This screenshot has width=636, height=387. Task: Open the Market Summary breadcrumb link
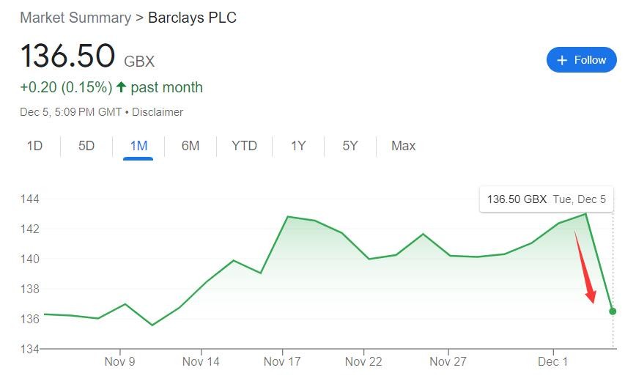pos(75,18)
